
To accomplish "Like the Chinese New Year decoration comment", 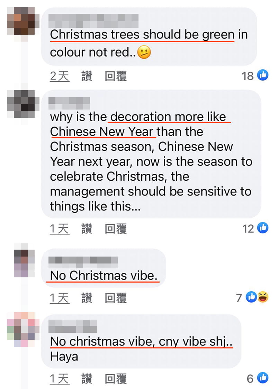I will pos(87,228).
